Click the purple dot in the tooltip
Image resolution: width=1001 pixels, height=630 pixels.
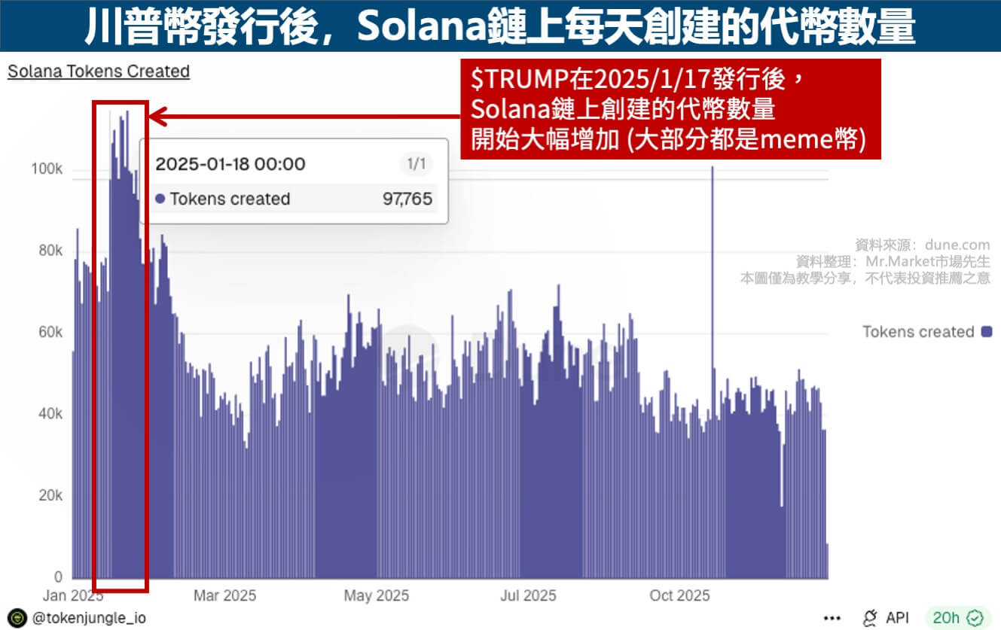tap(160, 199)
